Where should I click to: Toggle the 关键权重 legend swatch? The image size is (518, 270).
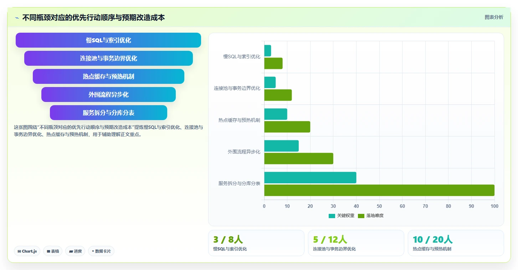pyautogui.click(x=332, y=216)
